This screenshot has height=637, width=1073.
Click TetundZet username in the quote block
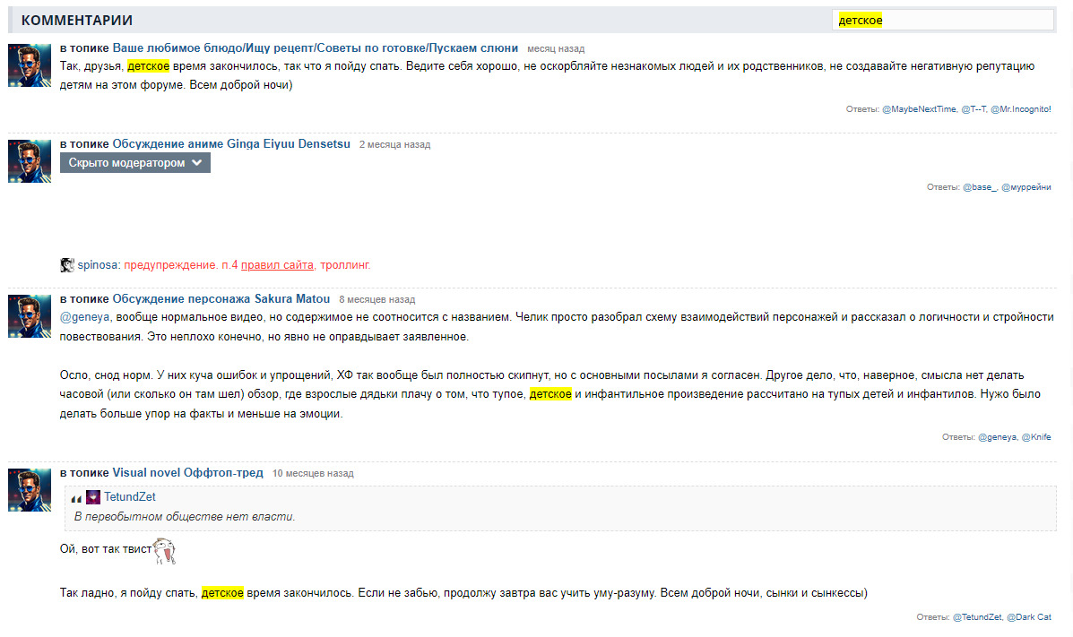tap(130, 497)
